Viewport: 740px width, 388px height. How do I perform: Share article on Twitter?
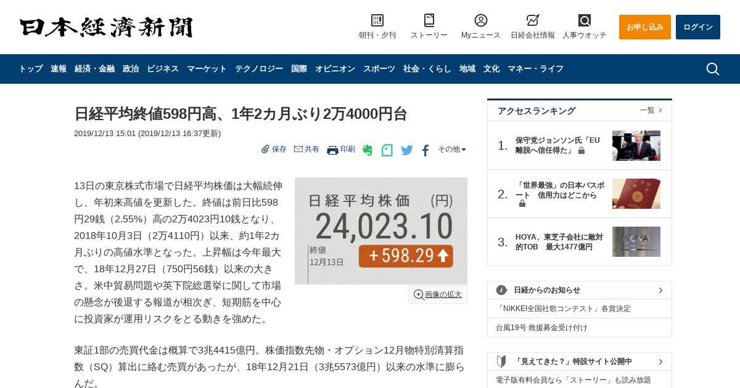point(407,150)
